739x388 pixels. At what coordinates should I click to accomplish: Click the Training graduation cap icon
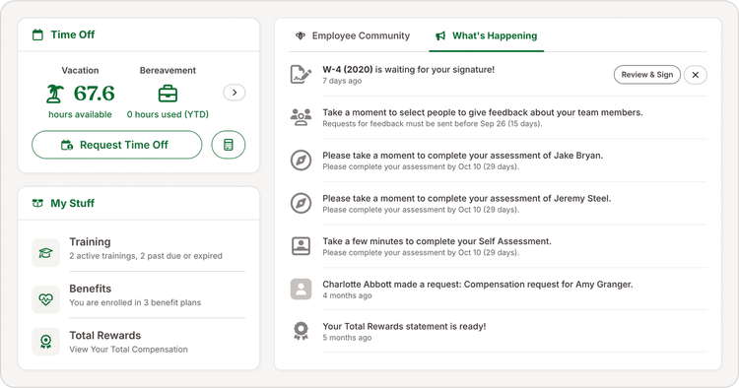click(45, 253)
